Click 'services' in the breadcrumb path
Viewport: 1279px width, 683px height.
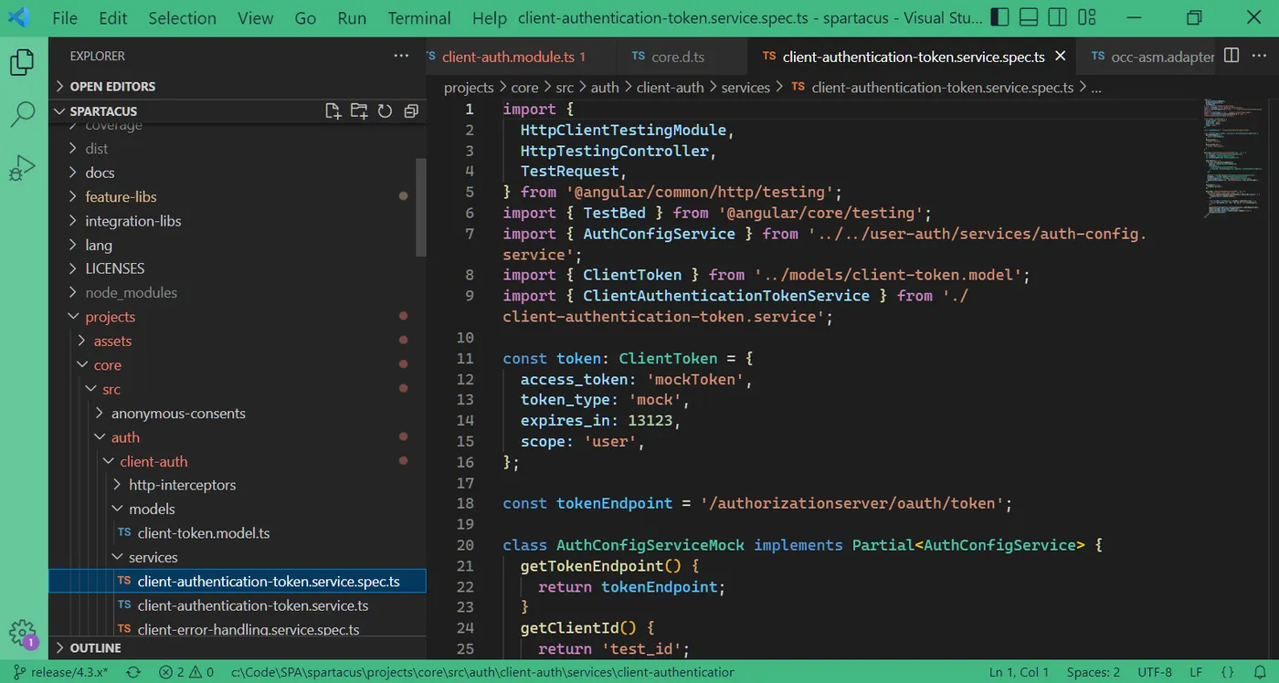[745, 88]
